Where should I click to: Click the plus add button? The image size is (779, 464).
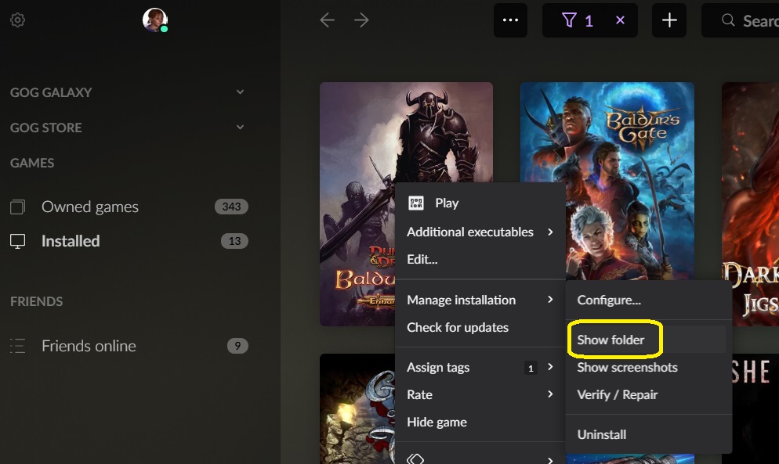tap(669, 20)
